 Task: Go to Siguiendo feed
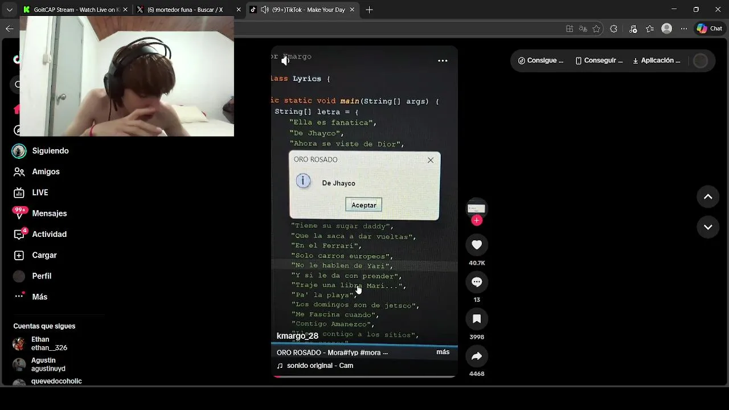click(50, 151)
